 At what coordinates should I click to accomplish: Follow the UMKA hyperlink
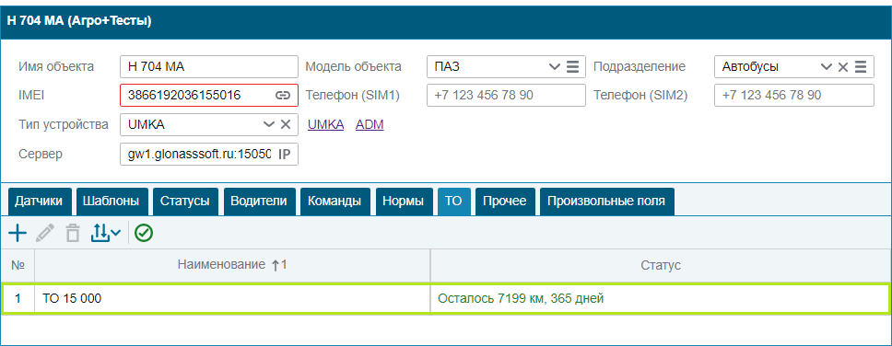[326, 124]
